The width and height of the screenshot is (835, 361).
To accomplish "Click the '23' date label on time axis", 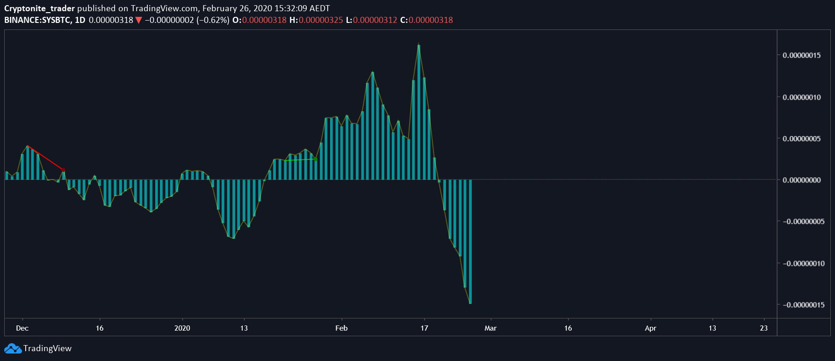I will point(763,328).
